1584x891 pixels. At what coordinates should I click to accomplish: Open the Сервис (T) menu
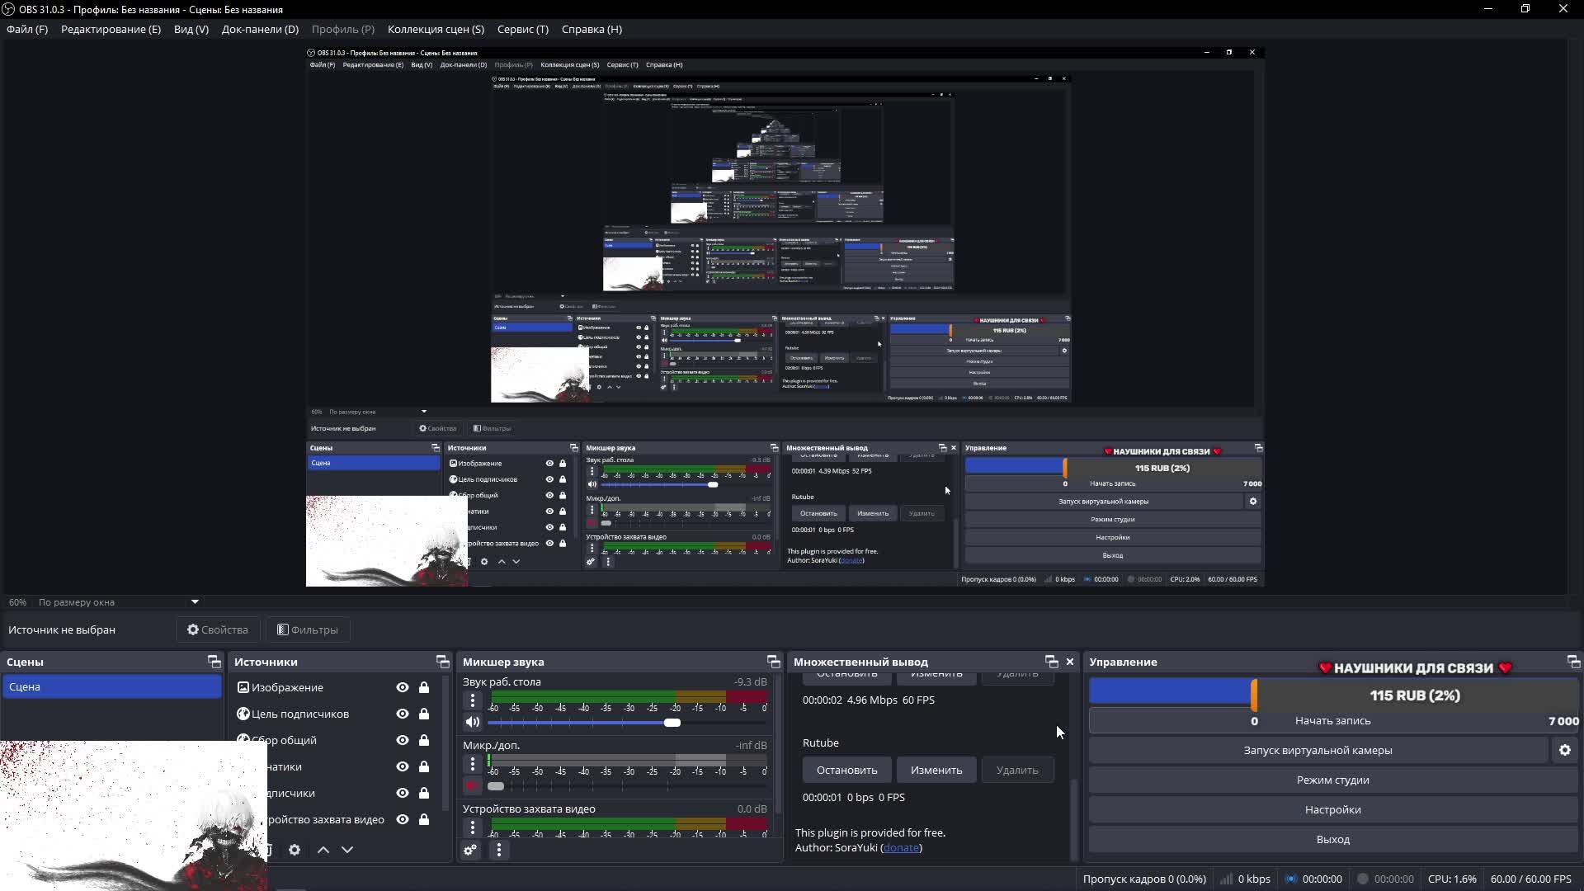click(522, 29)
